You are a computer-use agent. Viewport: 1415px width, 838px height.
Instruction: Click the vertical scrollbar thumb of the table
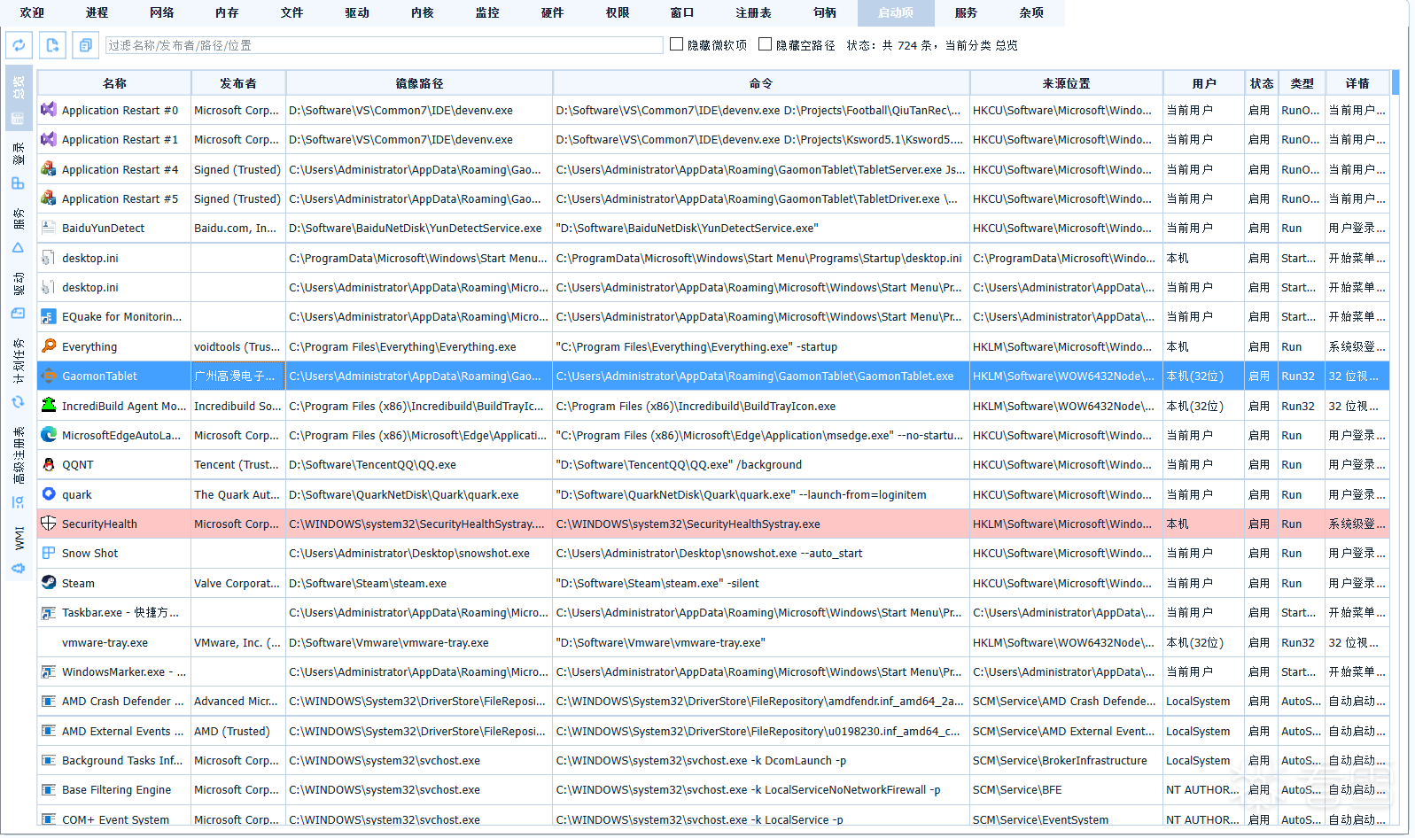(1396, 82)
